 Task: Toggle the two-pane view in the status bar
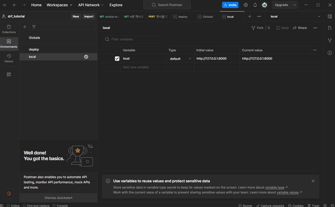pyautogui.click(x=325, y=205)
